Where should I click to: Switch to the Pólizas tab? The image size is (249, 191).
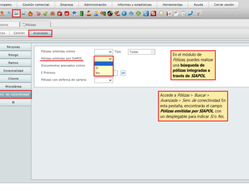pyautogui.click(x=35, y=24)
